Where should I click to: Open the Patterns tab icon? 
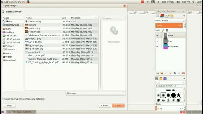click(161, 79)
